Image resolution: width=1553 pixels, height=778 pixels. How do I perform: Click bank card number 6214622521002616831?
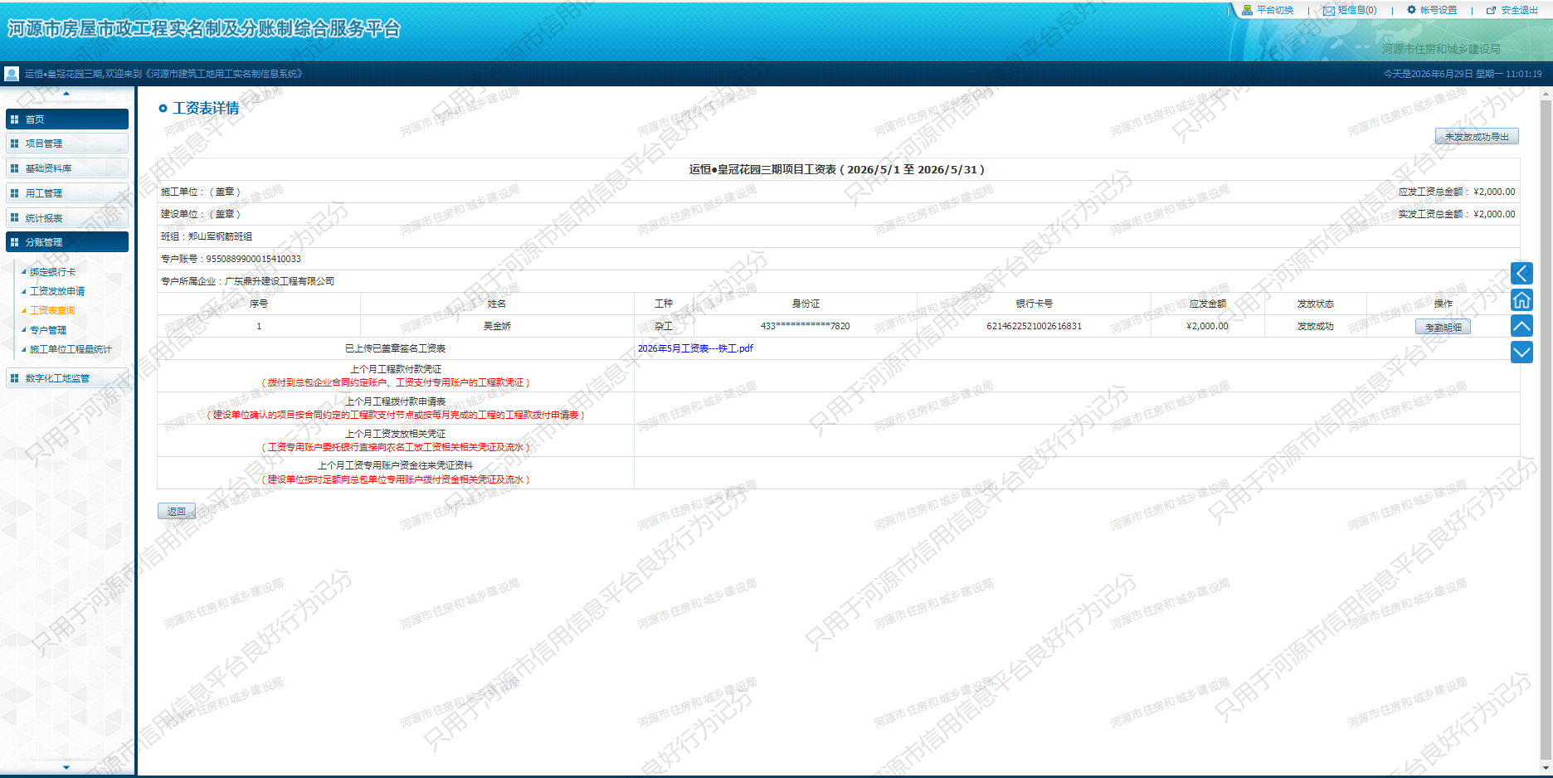click(x=1034, y=326)
